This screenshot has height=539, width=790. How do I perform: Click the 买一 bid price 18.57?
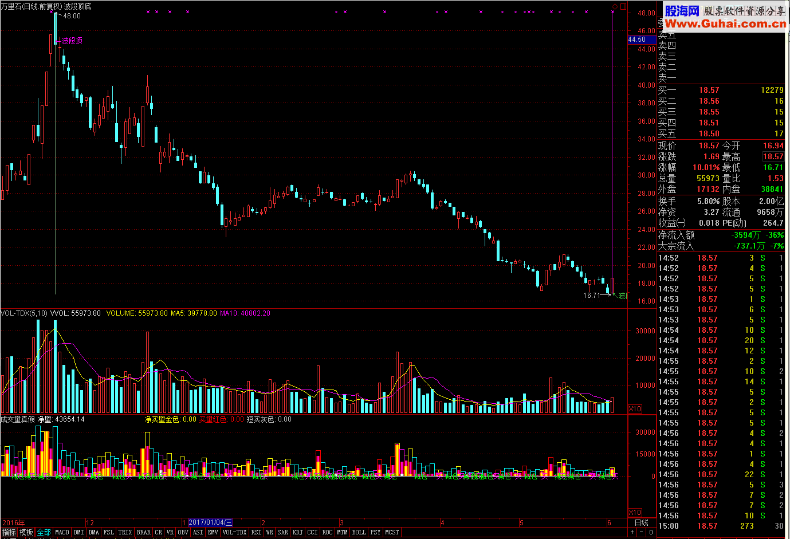pyautogui.click(x=709, y=90)
